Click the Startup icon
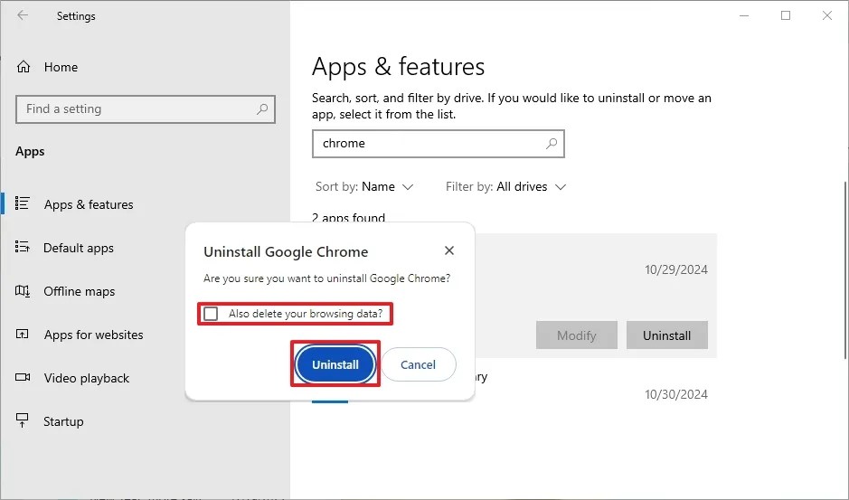Image resolution: width=849 pixels, height=500 pixels. (23, 420)
